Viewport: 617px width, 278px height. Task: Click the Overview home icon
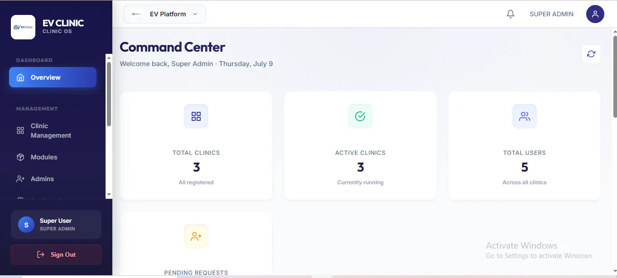click(x=20, y=77)
